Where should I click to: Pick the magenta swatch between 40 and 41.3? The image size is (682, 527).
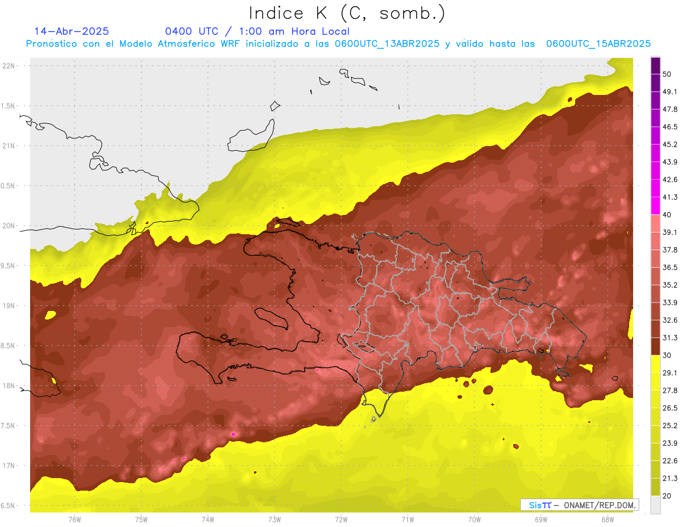click(x=655, y=206)
